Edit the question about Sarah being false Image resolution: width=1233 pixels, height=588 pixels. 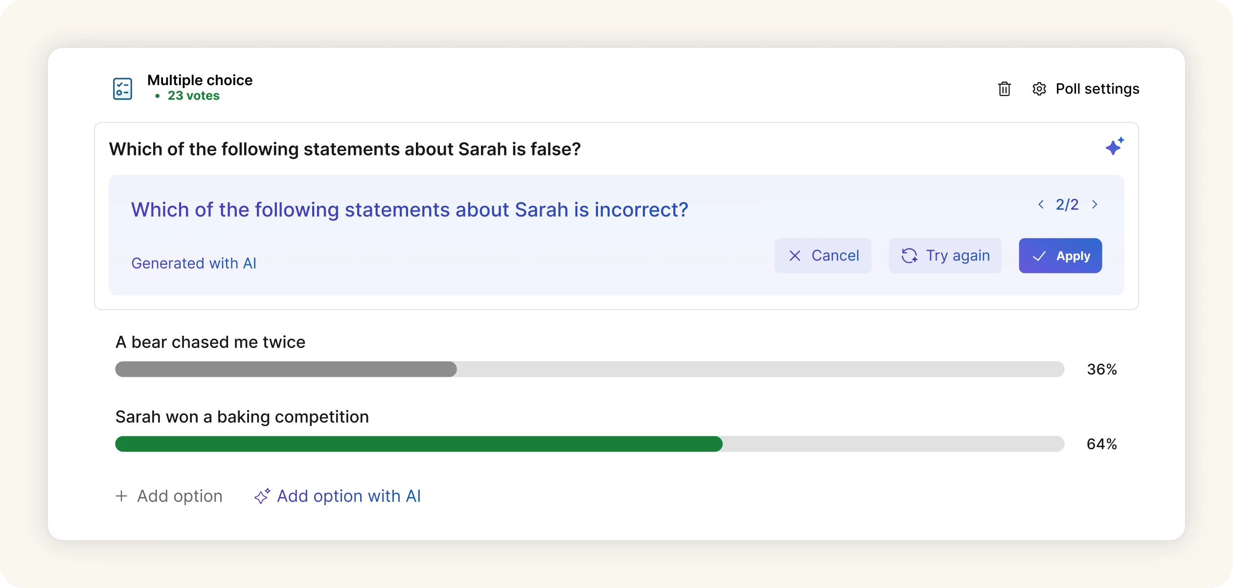[x=344, y=149]
